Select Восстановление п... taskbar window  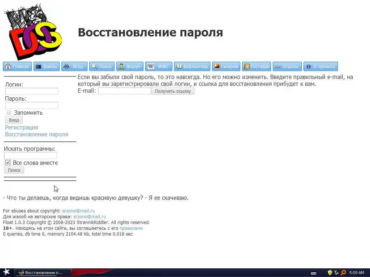click(43, 273)
